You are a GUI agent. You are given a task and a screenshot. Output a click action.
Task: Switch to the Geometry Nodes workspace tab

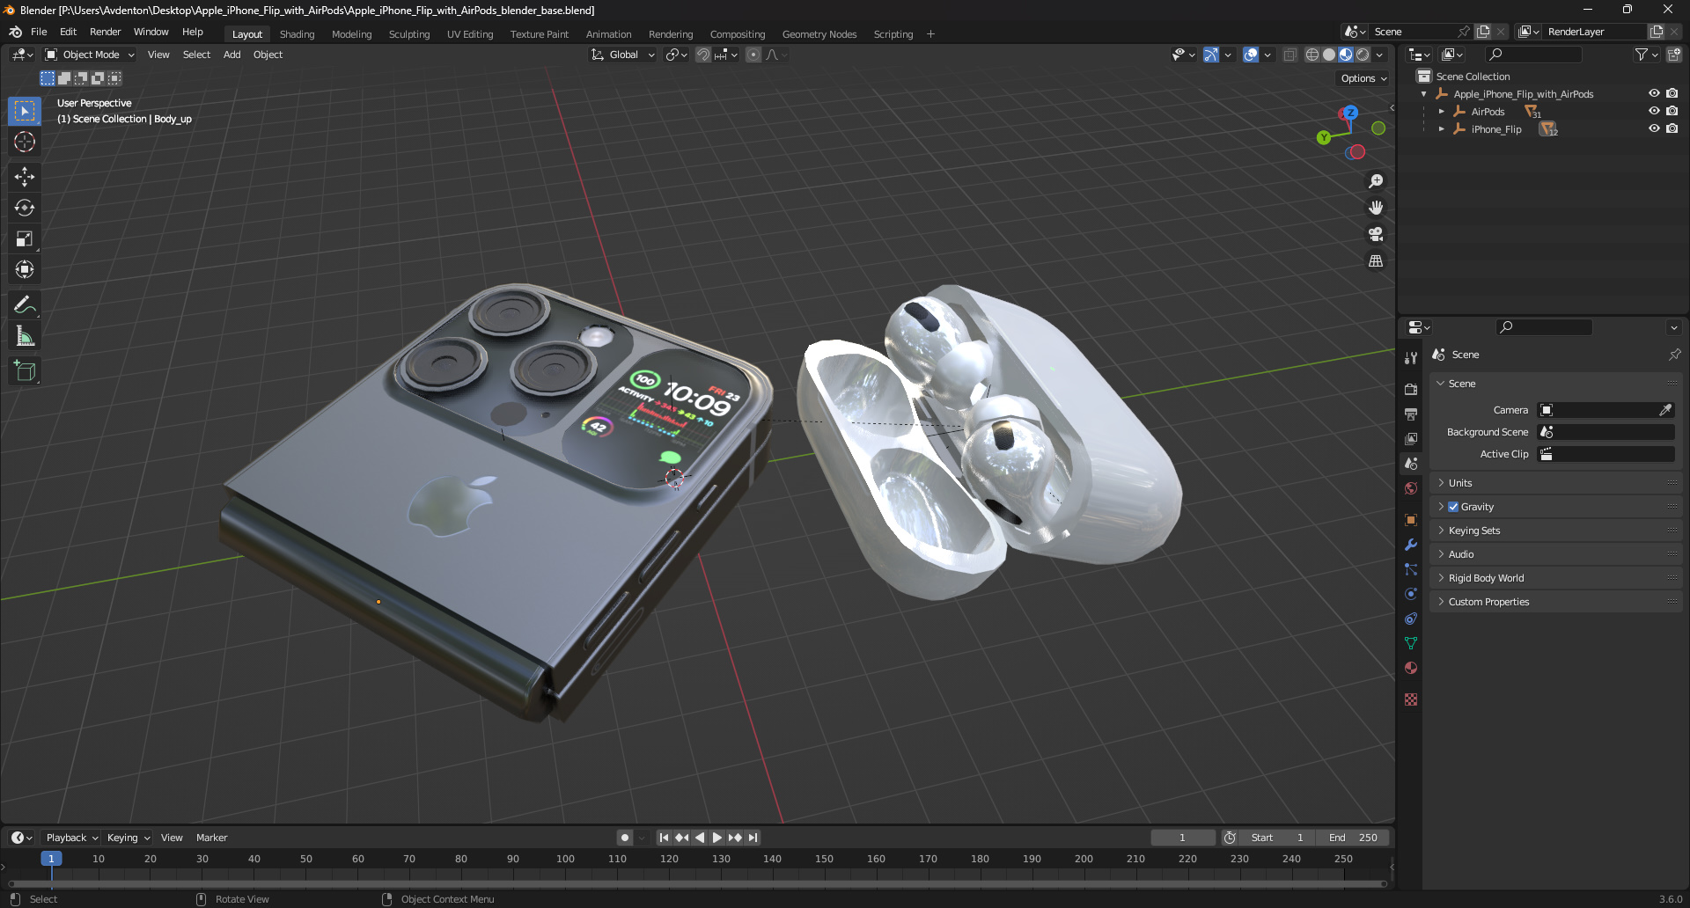click(x=819, y=34)
